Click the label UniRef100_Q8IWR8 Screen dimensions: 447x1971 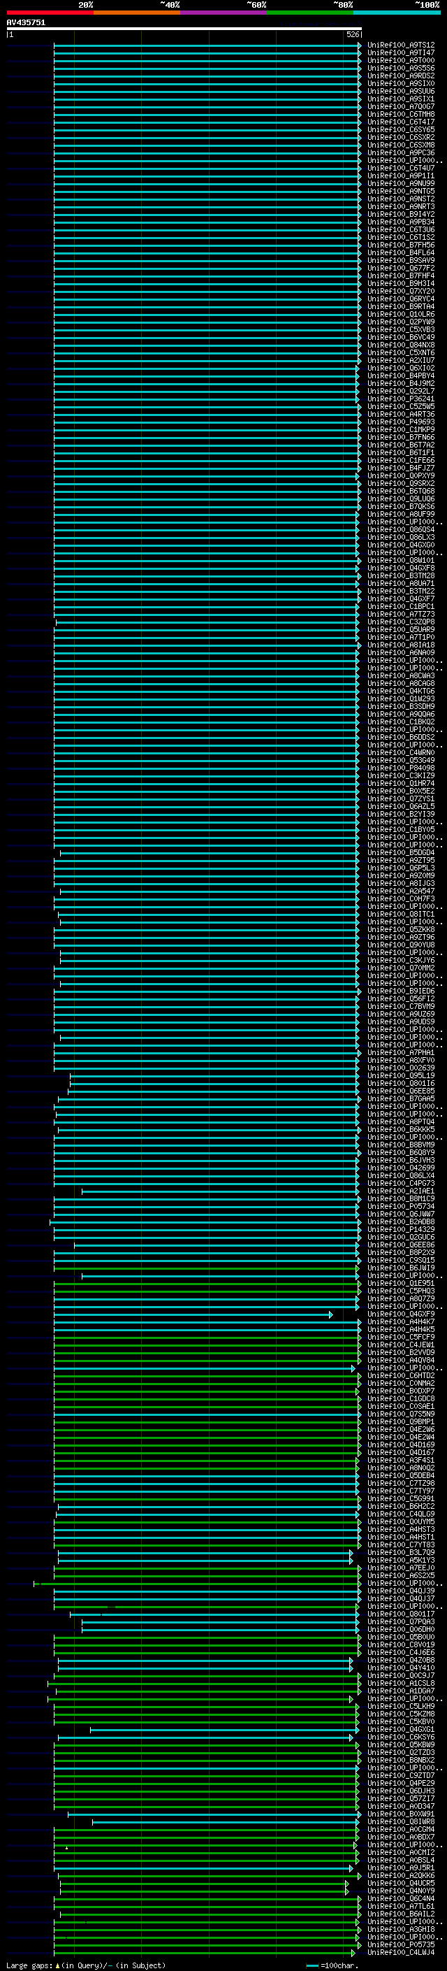point(401,1821)
